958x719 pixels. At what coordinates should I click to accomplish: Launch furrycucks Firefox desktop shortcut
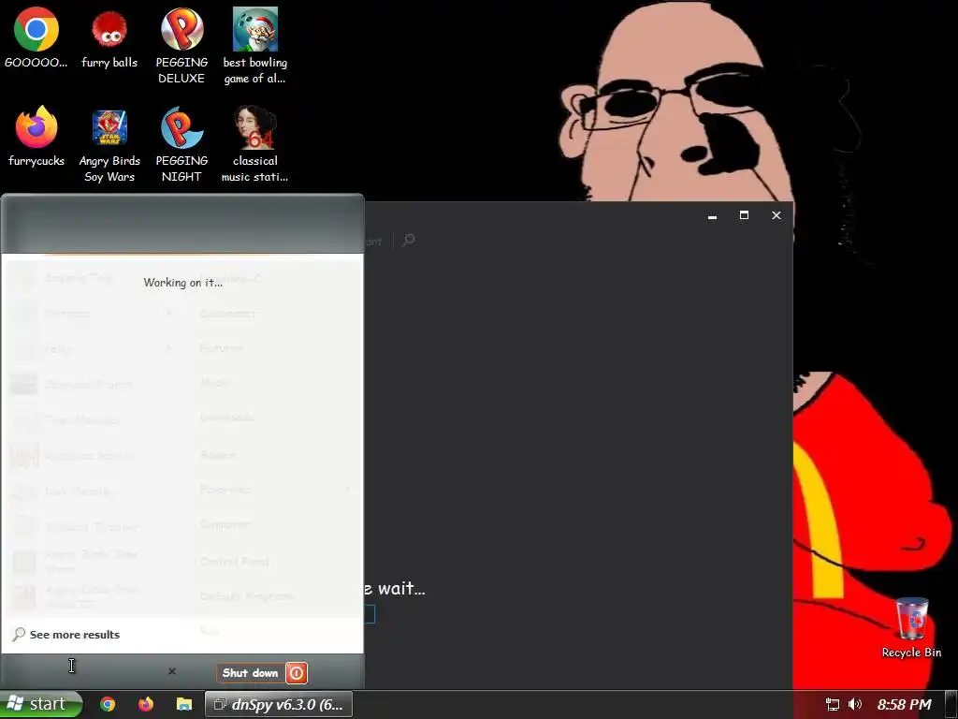coord(36,137)
